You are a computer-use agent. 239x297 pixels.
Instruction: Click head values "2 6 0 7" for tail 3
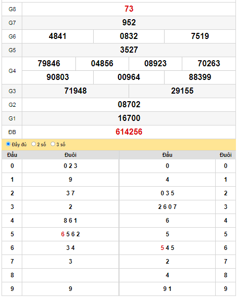click(x=168, y=207)
